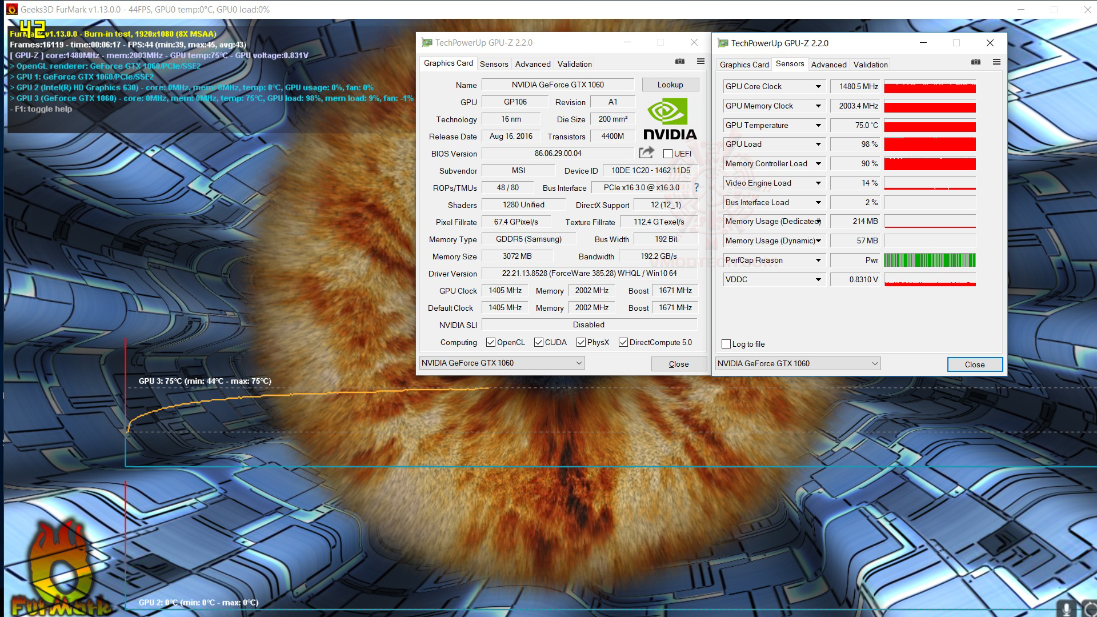Open GPU selector dropdown in left window
The width and height of the screenshot is (1097, 617).
click(578, 363)
